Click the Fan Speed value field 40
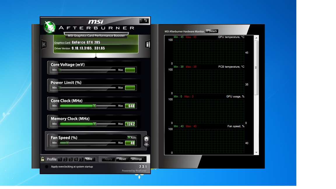The width and height of the screenshot is (336, 189). point(130,143)
